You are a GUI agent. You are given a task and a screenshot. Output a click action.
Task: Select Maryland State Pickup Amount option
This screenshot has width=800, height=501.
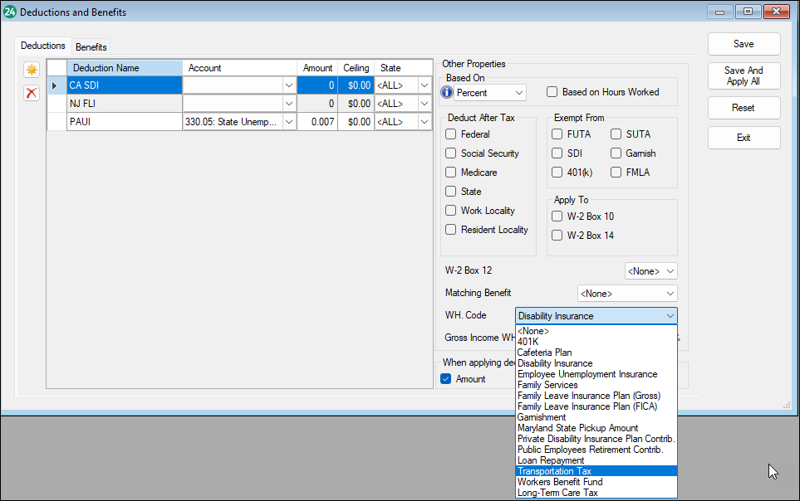coord(596,428)
